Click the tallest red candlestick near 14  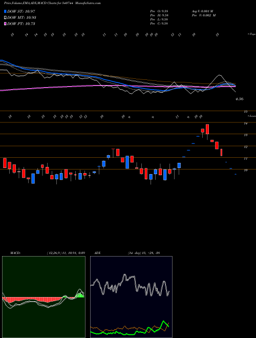click(x=207, y=130)
